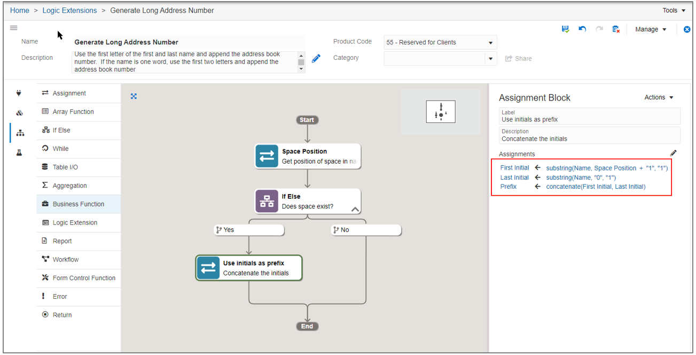Select the plug icon in the left rail
Image resolution: width=696 pixels, height=355 pixels.
point(19,92)
